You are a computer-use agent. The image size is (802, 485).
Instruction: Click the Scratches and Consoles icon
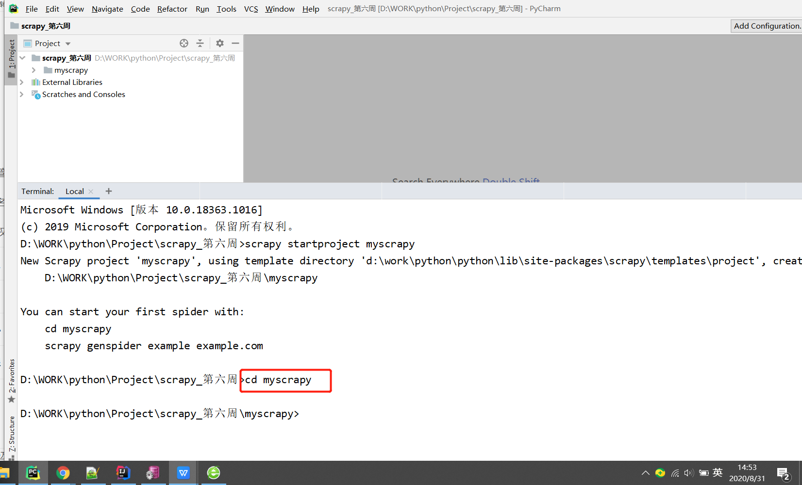[36, 95]
